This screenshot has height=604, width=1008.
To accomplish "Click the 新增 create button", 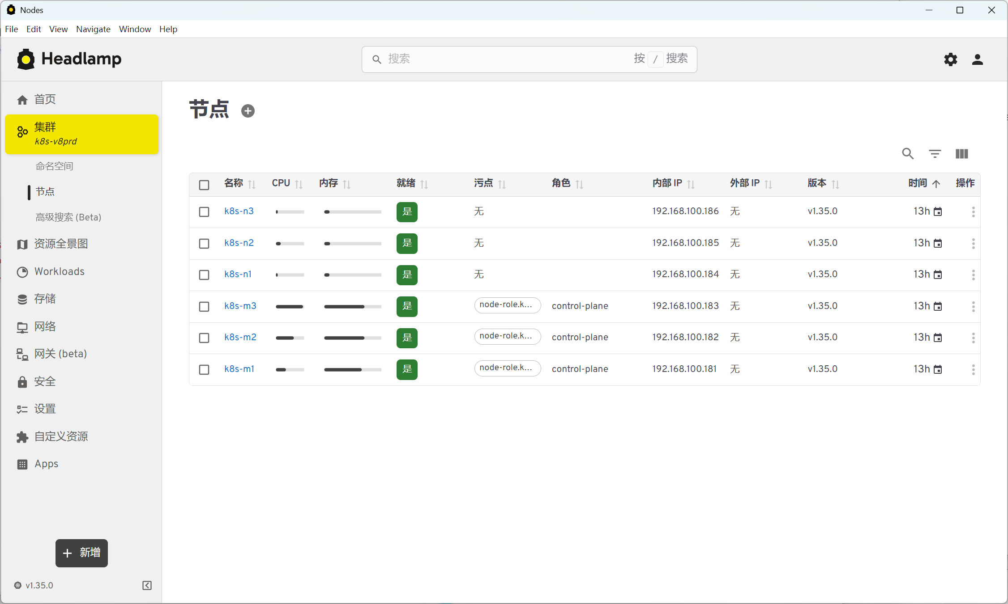I will point(81,553).
